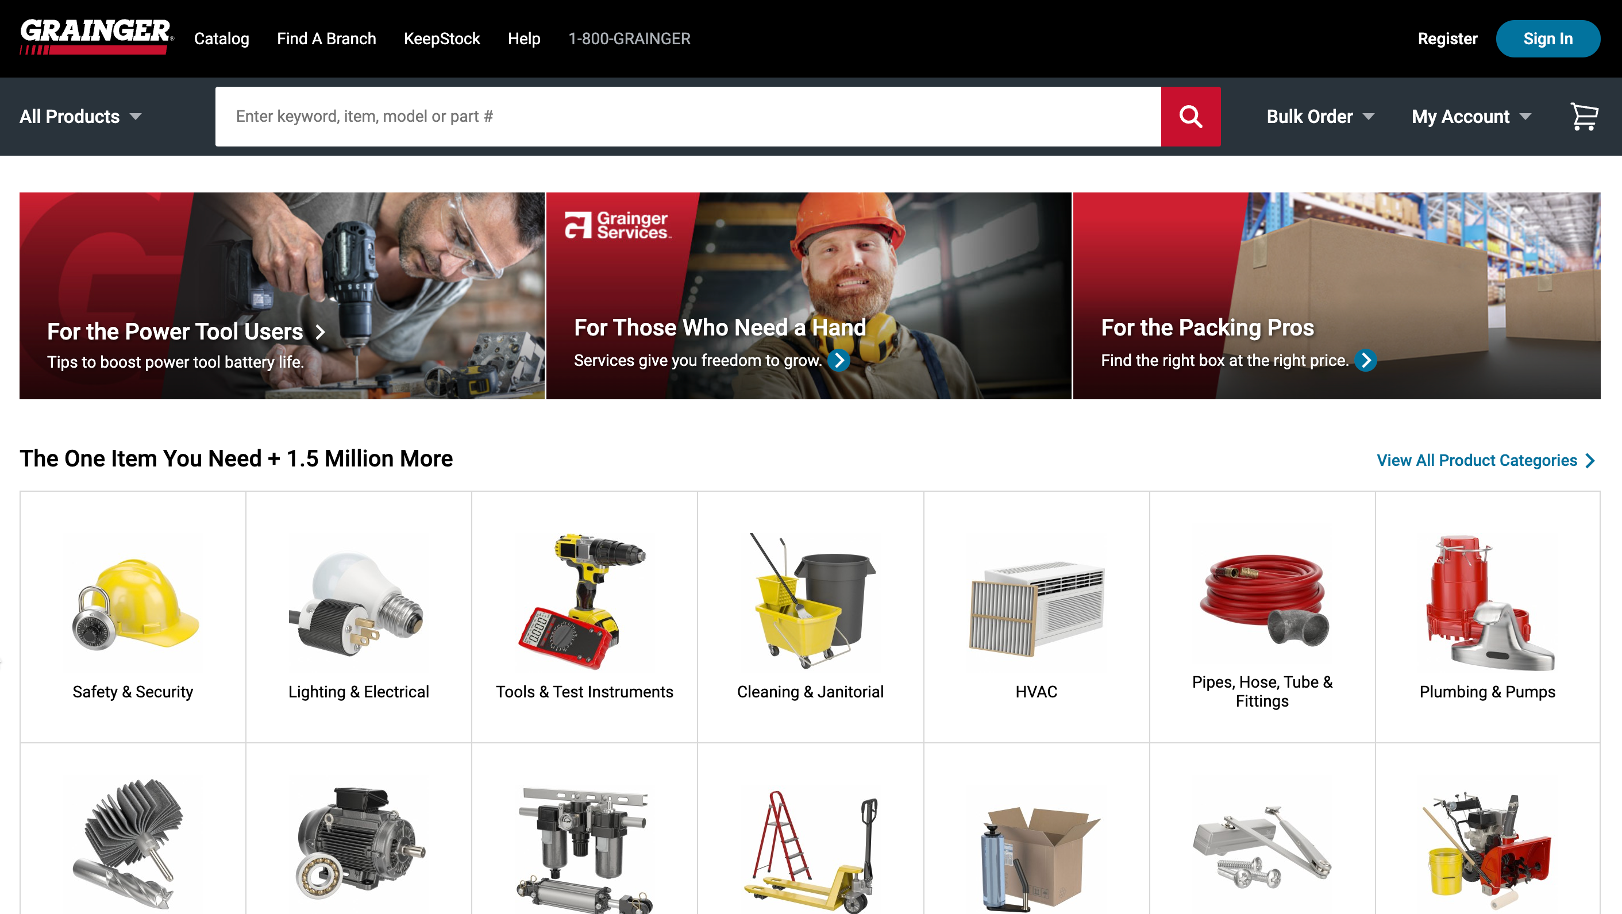Select Plumbing & Pumps category label
Screen dimensions: 1622x914
[1487, 692]
